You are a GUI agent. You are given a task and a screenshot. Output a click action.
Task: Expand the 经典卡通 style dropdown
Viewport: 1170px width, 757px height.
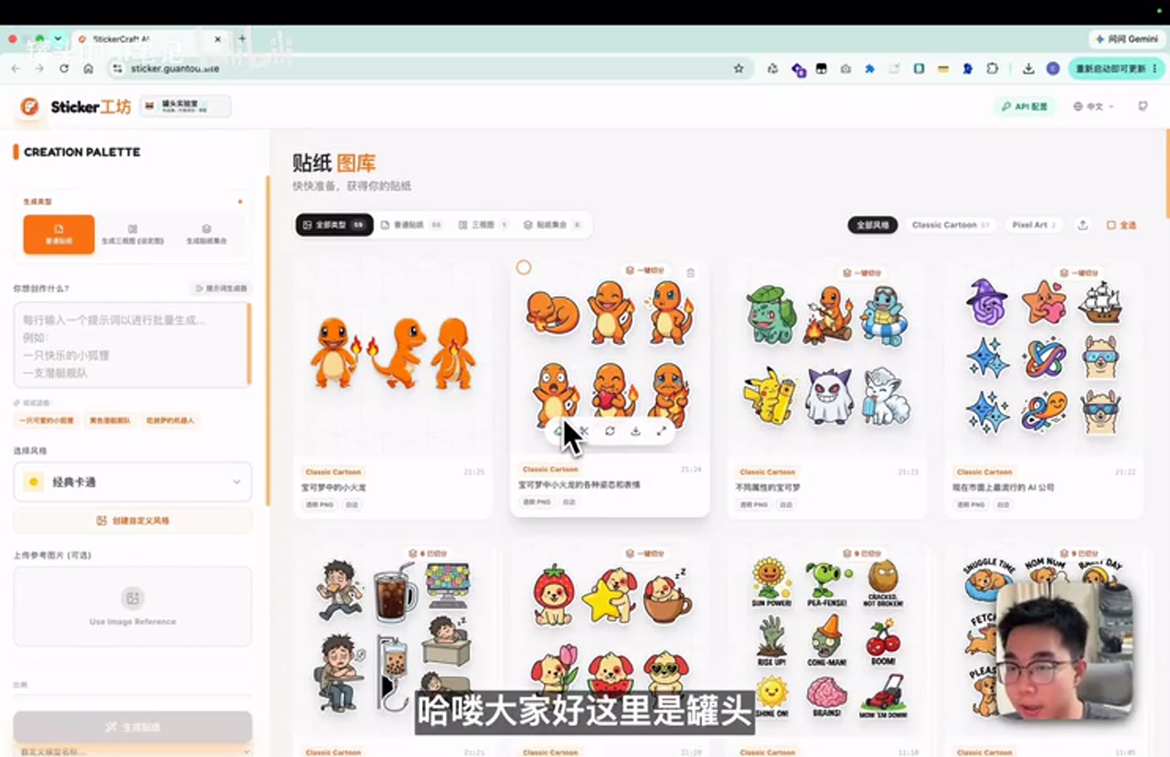(x=133, y=482)
